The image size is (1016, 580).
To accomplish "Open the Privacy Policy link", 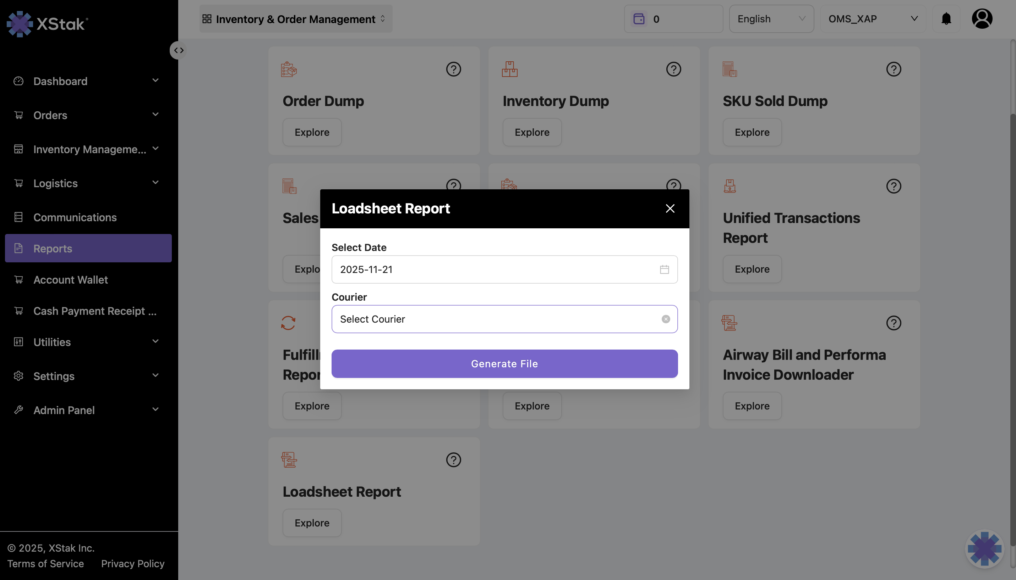I will (132, 563).
